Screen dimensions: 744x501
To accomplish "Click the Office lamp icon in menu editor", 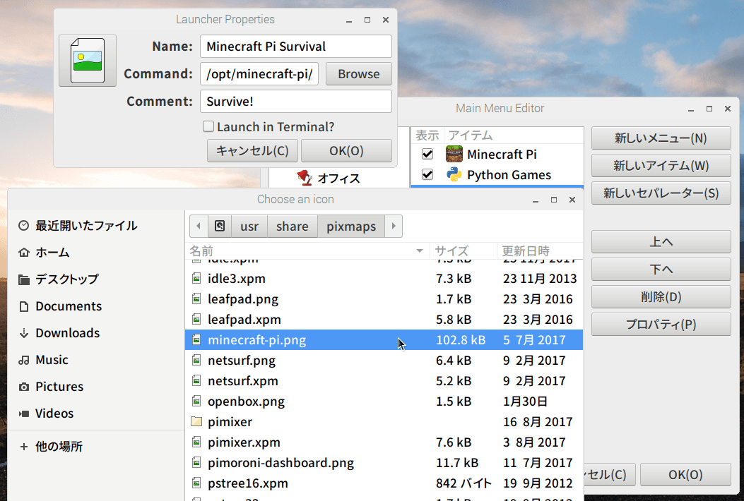I will click(304, 179).
